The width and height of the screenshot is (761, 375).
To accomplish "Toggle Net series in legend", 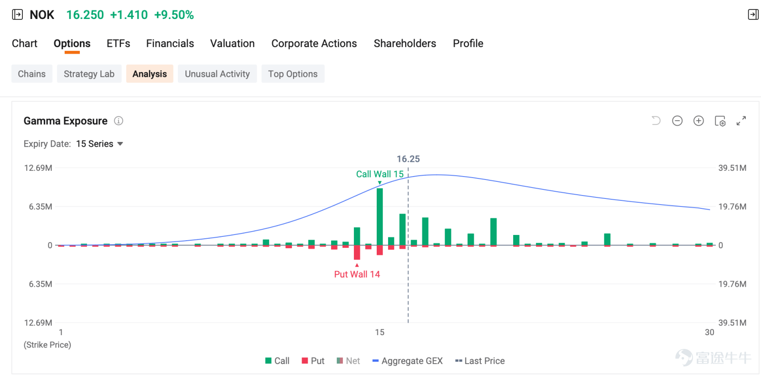I will pyautogui.click(x=348, y=361).
